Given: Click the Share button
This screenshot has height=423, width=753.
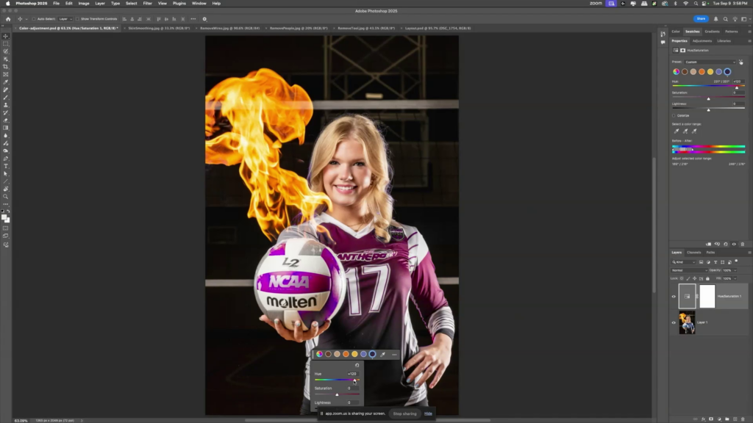Looking at the screenshot, I should pos(701,18).
